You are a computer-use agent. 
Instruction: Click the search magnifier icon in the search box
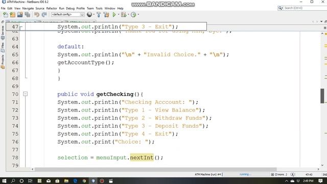[x=281, y=8]
